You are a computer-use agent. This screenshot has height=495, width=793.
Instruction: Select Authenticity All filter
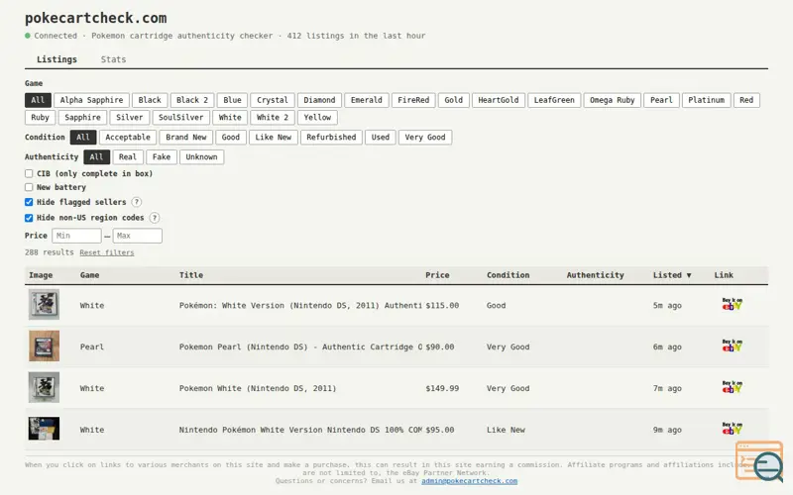click(x=96, y=157)
